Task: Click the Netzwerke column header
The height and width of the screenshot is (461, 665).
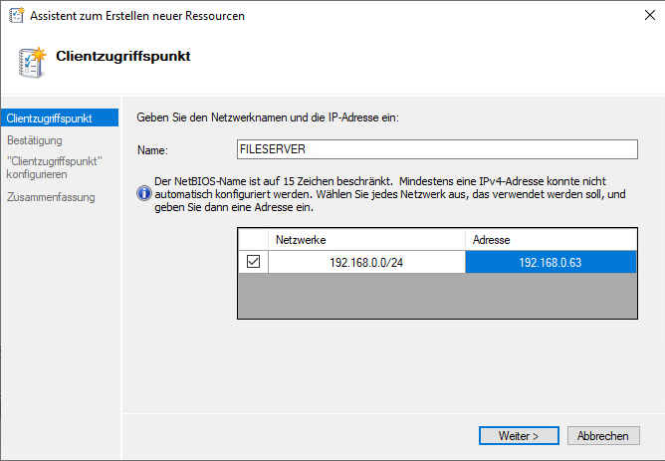Action: click(x=366, y=240)
